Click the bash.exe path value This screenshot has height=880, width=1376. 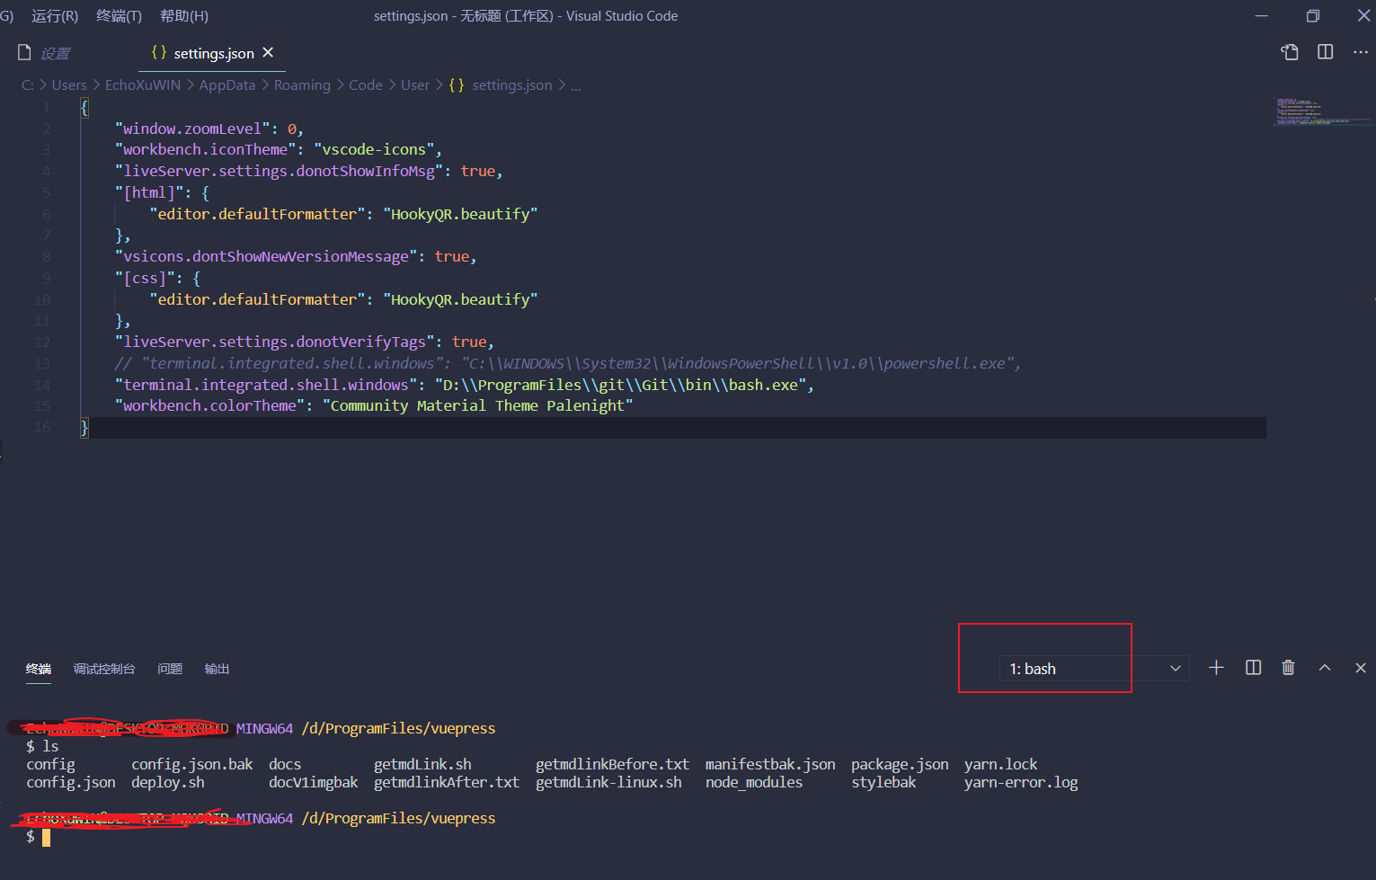(x=620, y=386)
